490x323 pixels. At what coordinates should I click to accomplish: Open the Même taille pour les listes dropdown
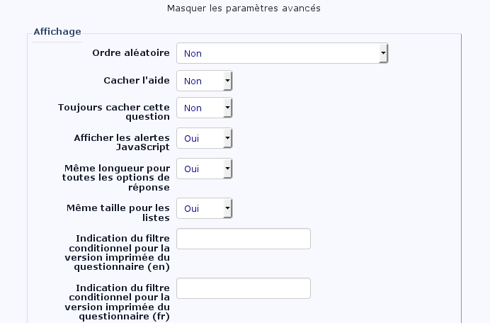pos(204,209)
